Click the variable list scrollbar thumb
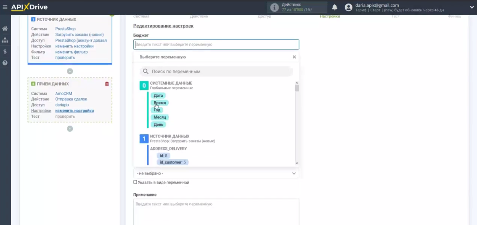This screenshot has width=477, height=225. 297,88
